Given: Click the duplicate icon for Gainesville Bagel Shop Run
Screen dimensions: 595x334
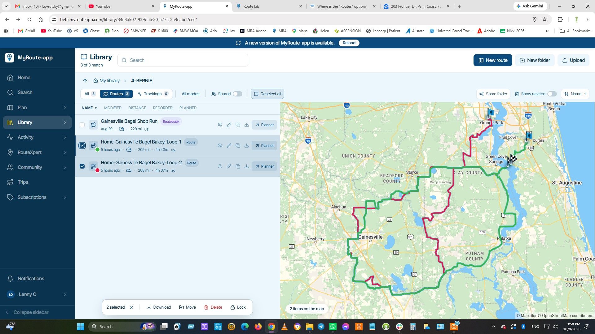Looking at the screenshot, I should tap(238, 125).
